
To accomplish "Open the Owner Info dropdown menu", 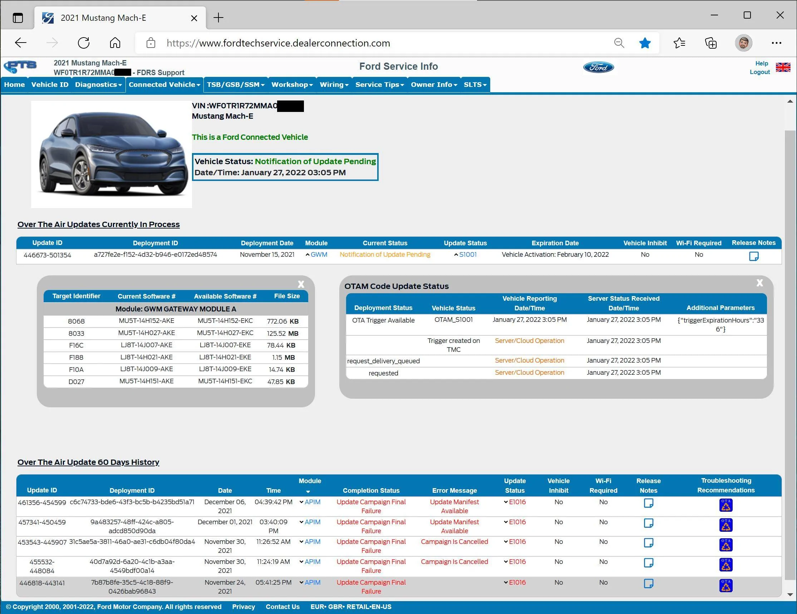I will tap(434, 85).
